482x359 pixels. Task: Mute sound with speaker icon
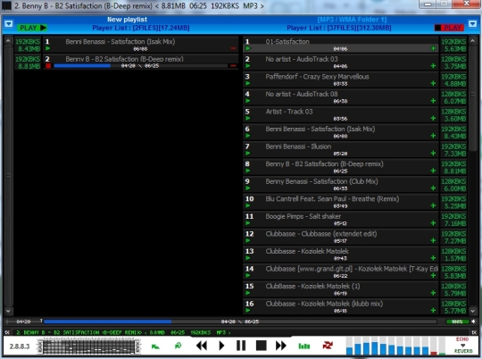point(473,321)
